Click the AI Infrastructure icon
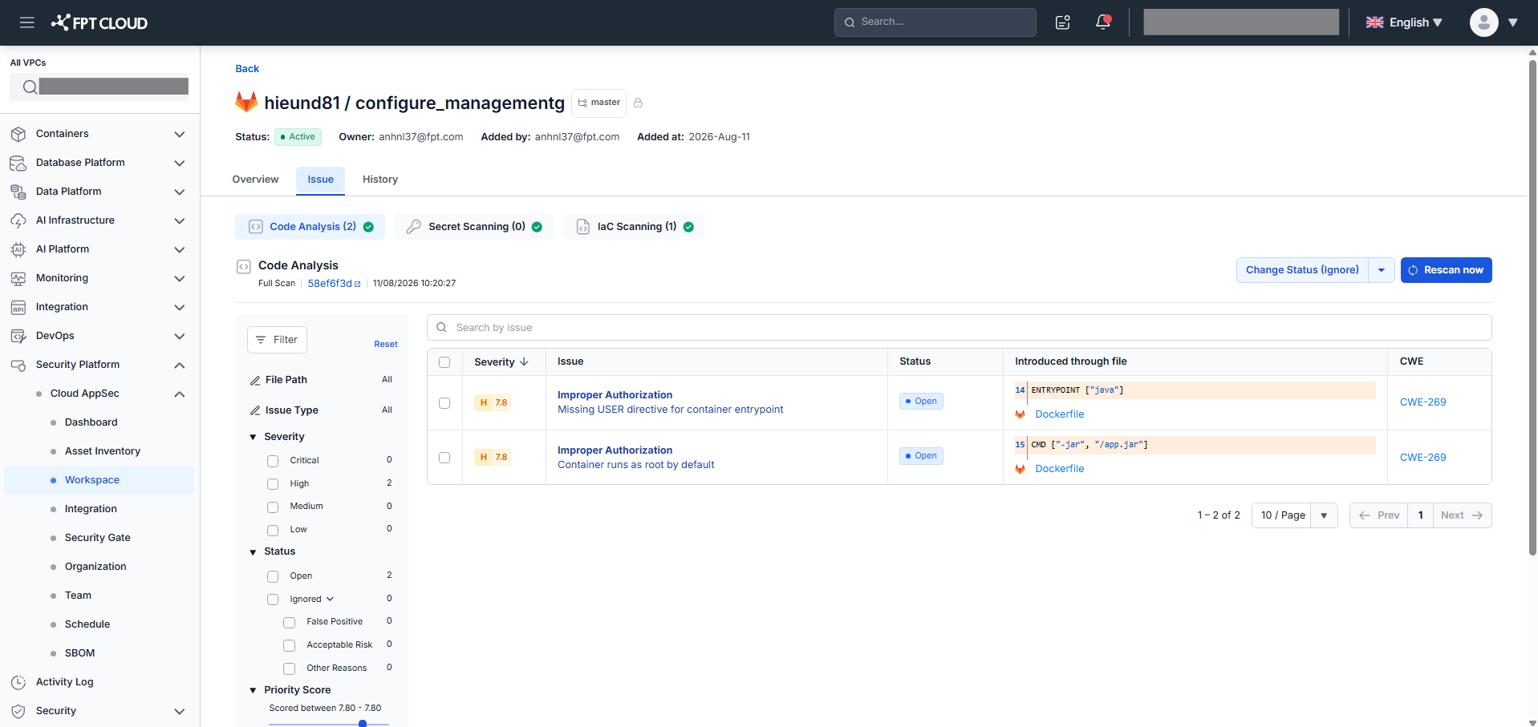The height and width of the screenshot is (727, 1538). click(18, 220)
